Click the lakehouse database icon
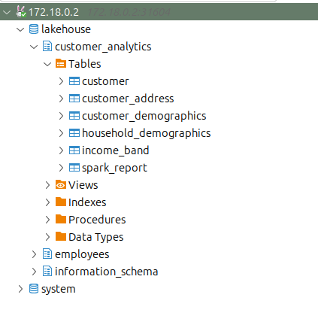 pos(34,29)
